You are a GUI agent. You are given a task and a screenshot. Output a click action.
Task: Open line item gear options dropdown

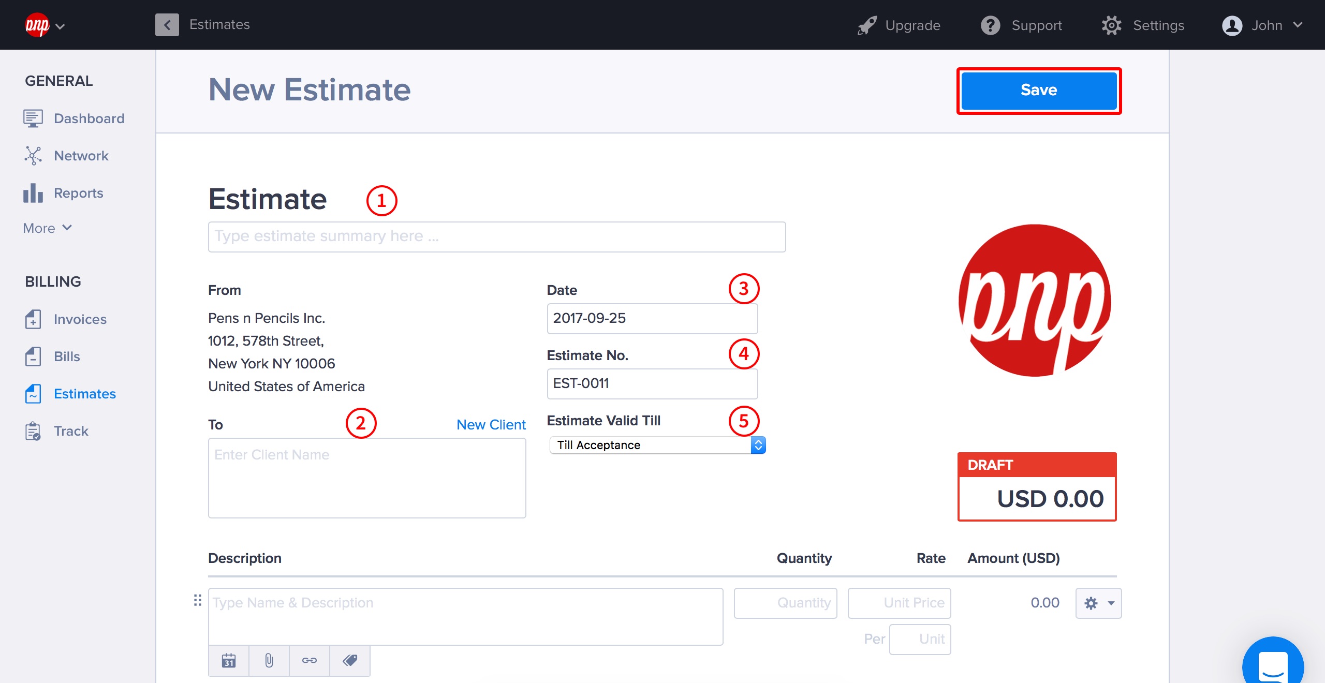click(1098, 603)
